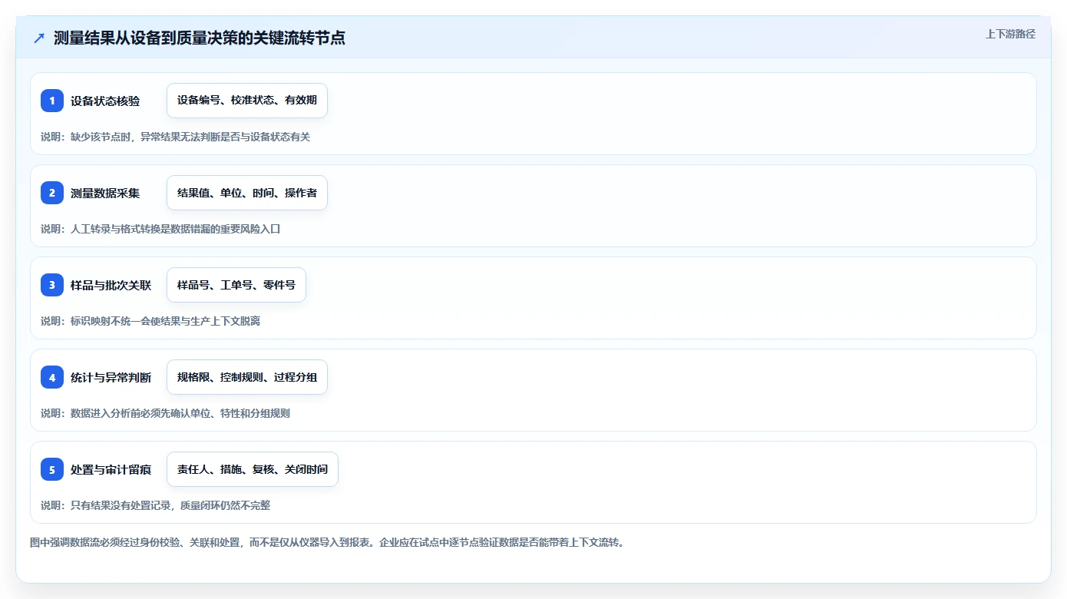Click the arrow icon beside the title

point(39,38)
